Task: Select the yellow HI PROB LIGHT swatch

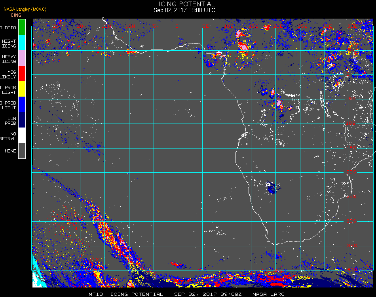Action: click(22, 89)
